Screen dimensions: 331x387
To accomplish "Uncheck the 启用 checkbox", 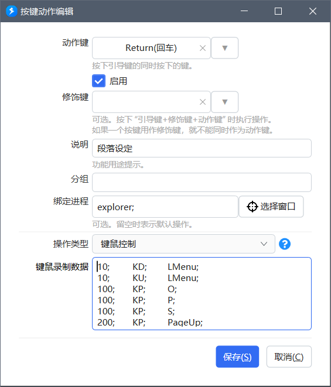I will (x=98, y=81).
